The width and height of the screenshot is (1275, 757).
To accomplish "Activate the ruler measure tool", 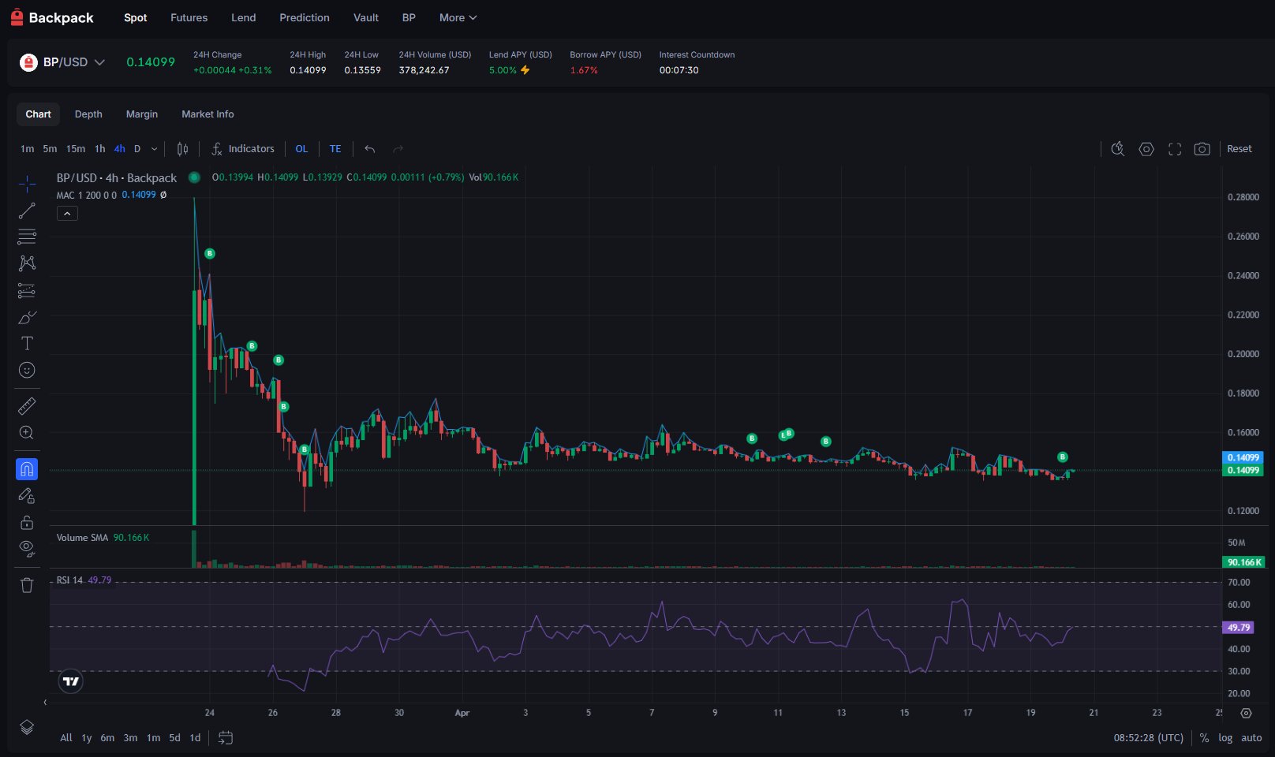I will coord(27,406).
